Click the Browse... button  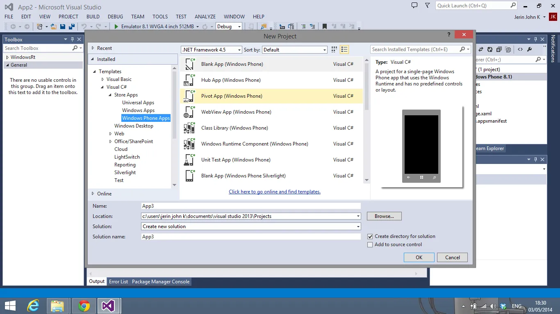coord(384,216)
